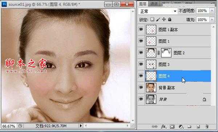This screenshot has height=132, width=218.
Task: Select layer named 背景 副本
Action: (167, 88)
